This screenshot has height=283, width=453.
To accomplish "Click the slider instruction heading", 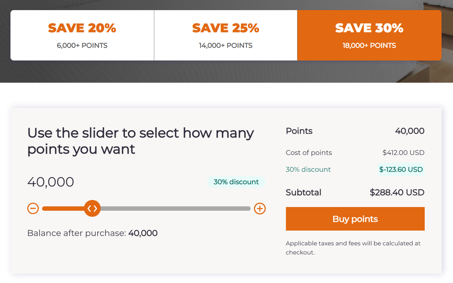I will (x=140, y=141).
